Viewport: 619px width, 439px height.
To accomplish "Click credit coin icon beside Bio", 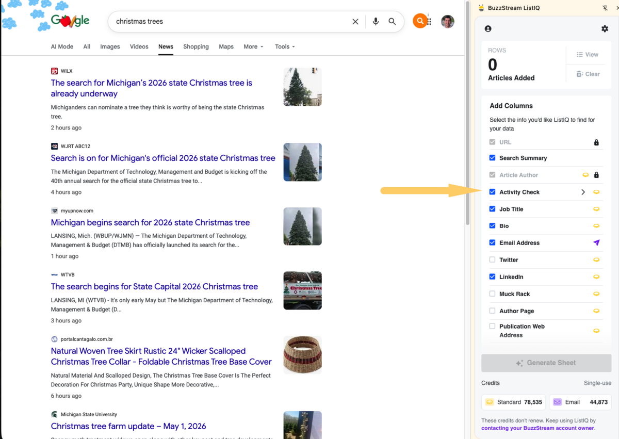I will pyautogui.click(x=596, y=226).
